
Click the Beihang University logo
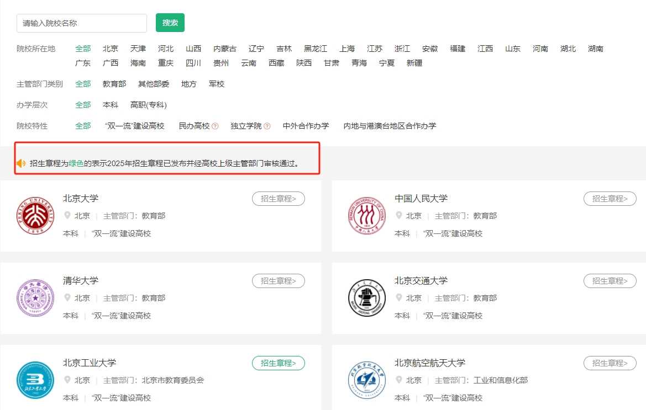(367, 380)
